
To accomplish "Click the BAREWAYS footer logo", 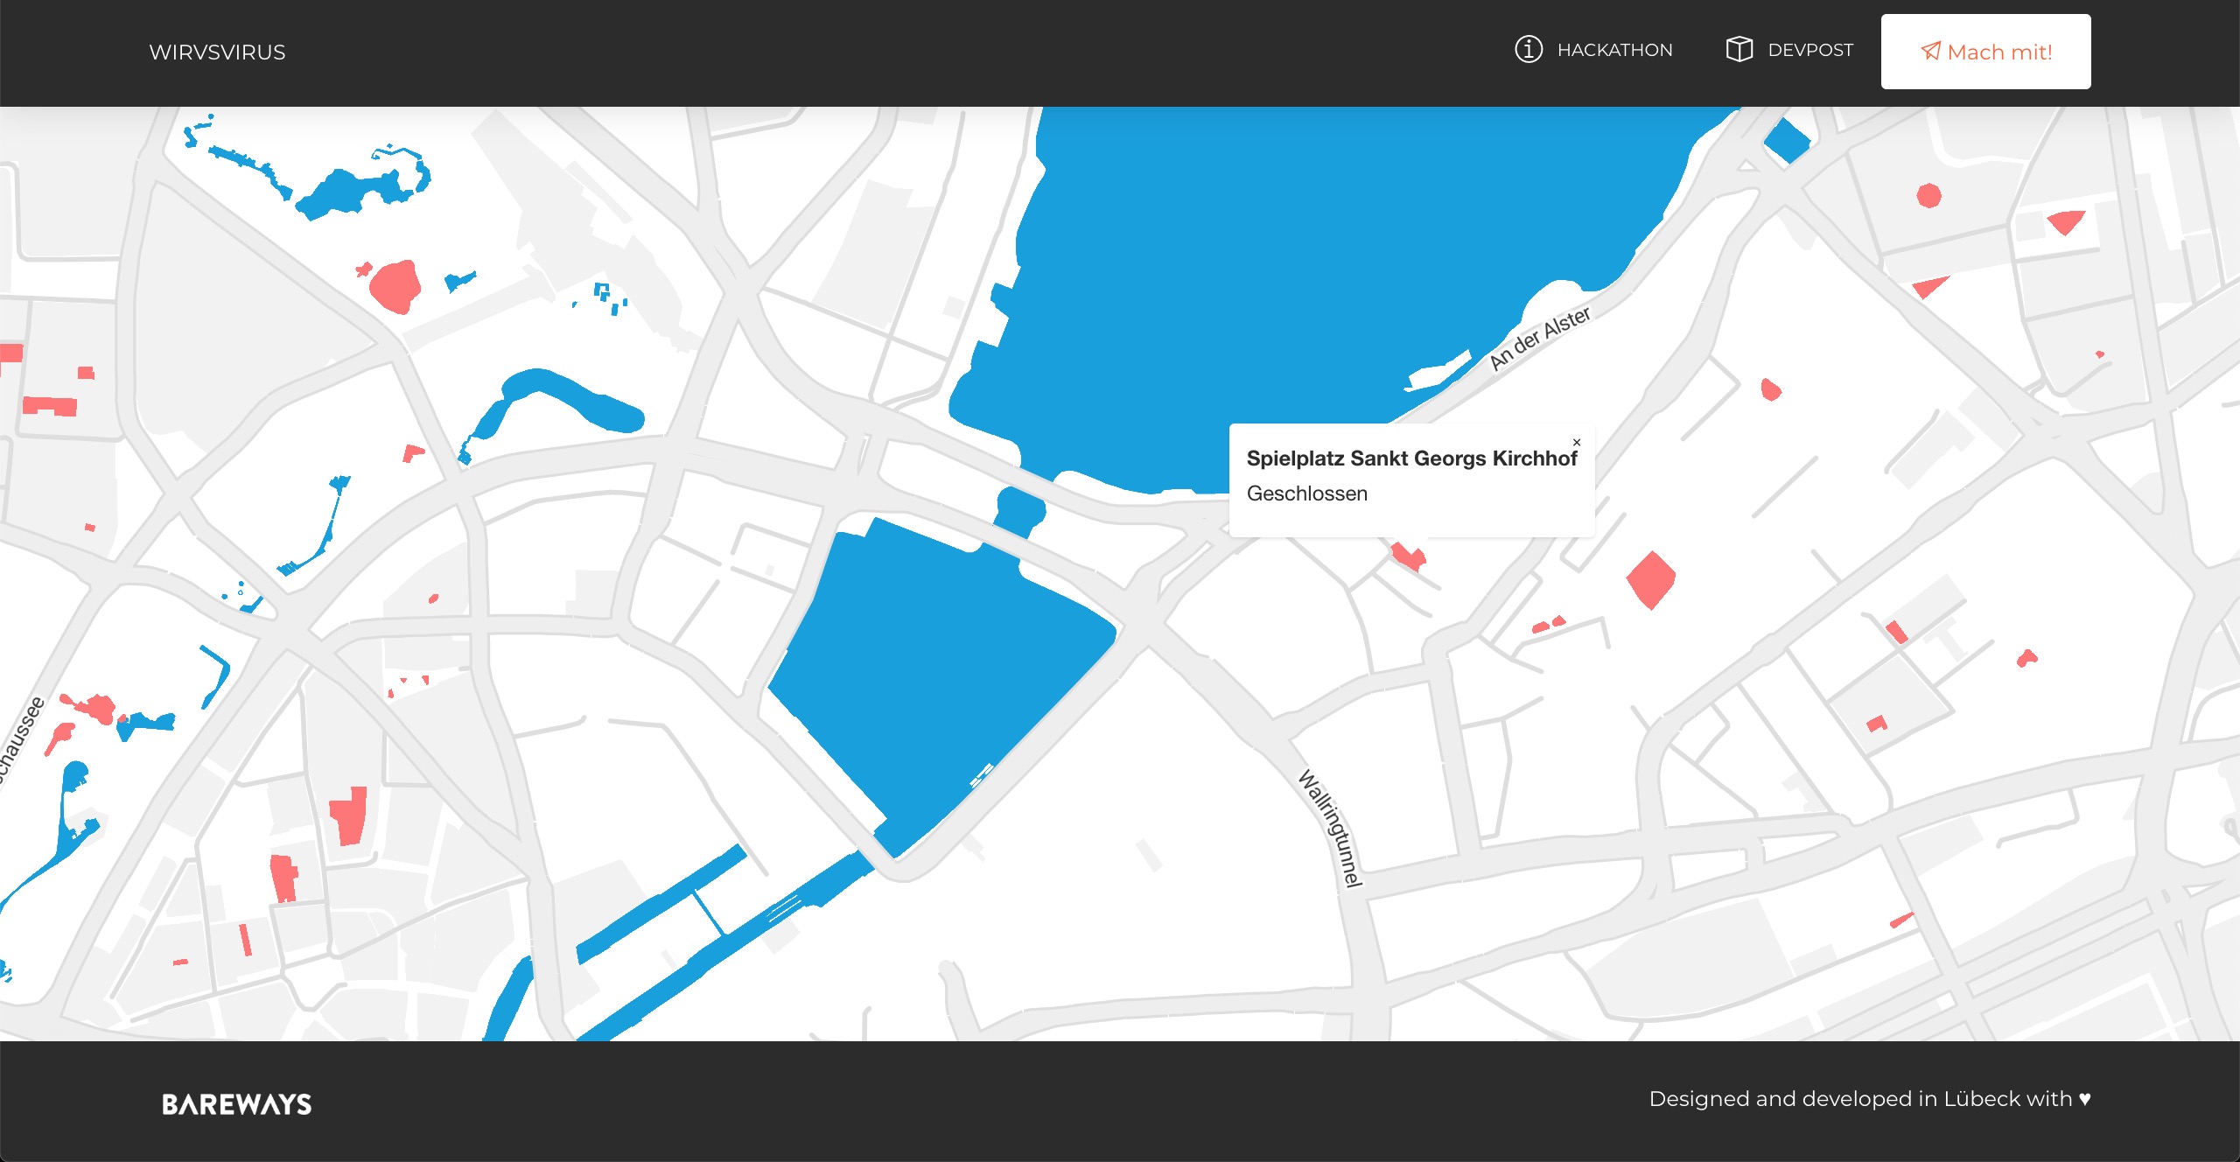I will coord(236,1104).
